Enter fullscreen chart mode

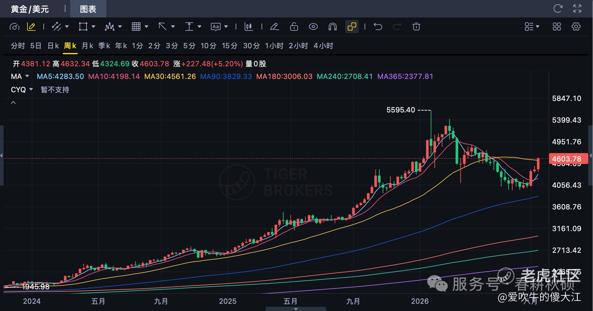[x=577, y=8]
